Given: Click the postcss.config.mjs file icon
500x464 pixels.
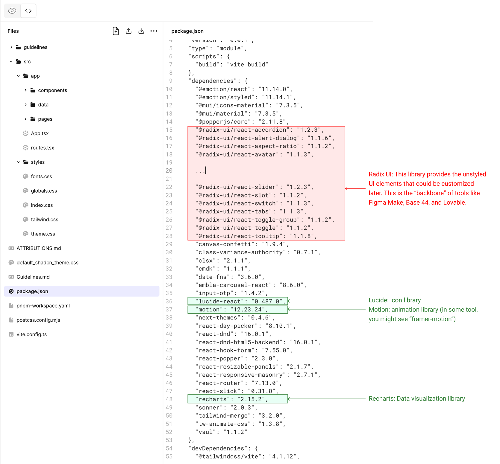Looking at the screenshot, I should 11,320.
